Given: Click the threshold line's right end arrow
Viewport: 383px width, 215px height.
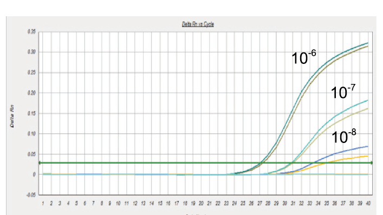Looking at the screenshot, I should click(372, 162).
